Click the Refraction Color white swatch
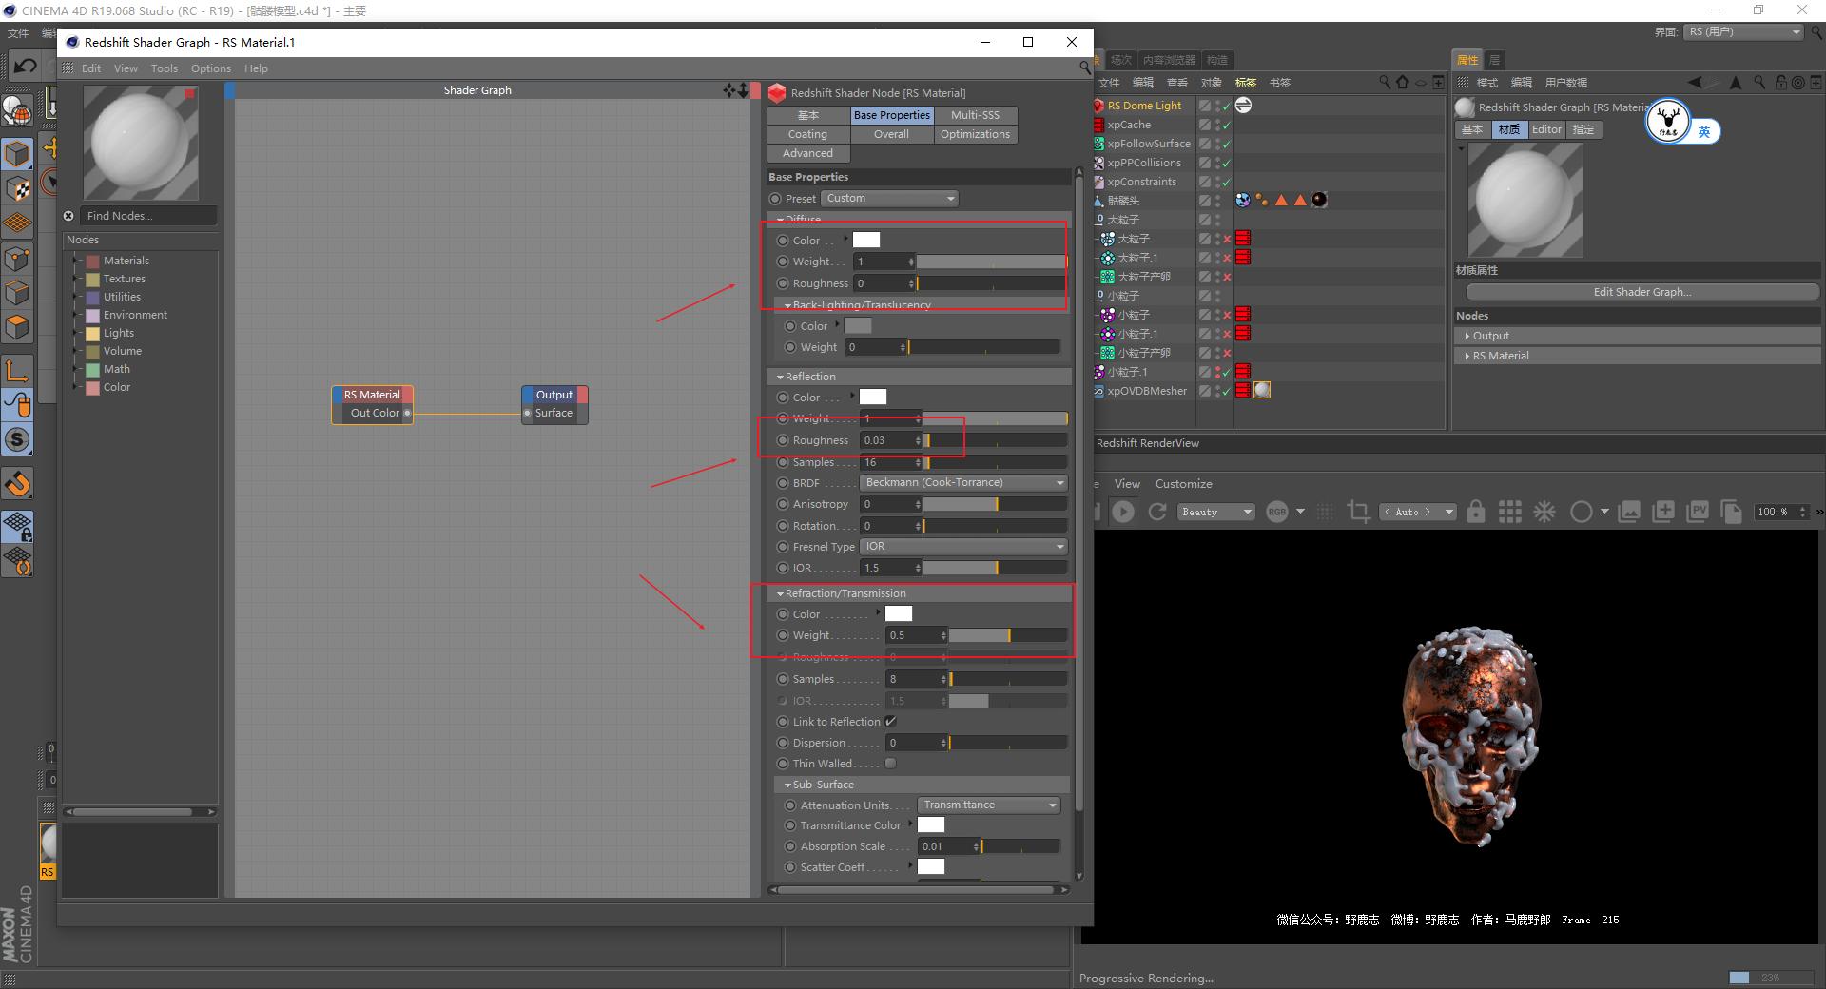 click(898, 614)
